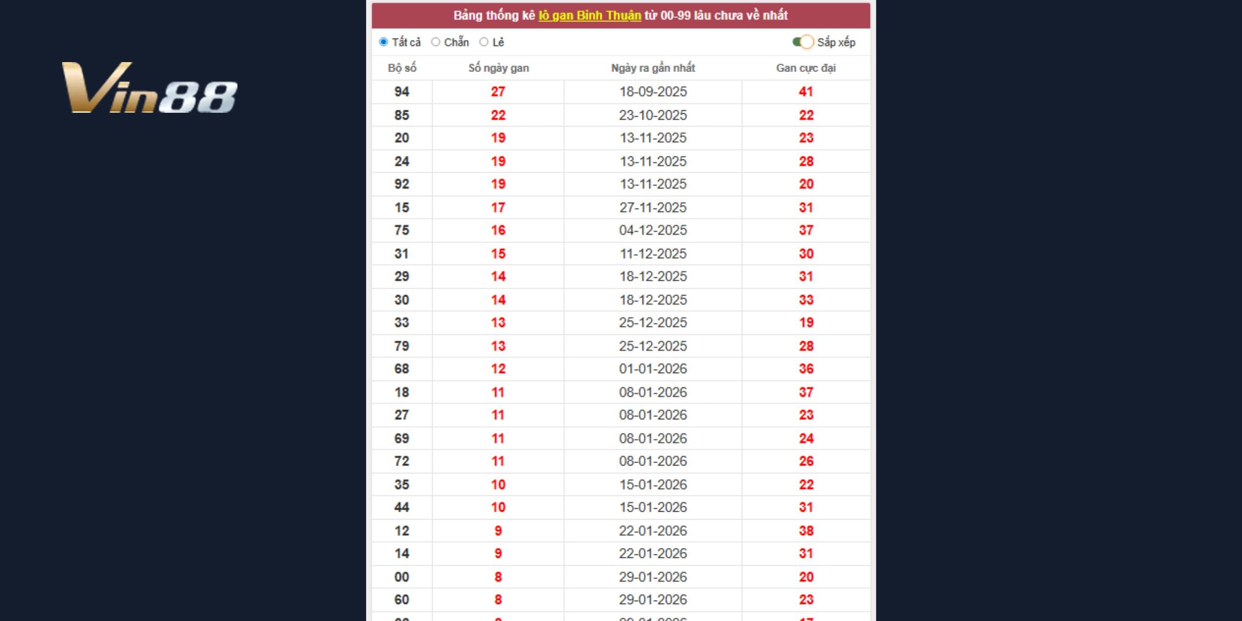
Task: Click number 44 in Bộ số column
Action: pos(402,508)
